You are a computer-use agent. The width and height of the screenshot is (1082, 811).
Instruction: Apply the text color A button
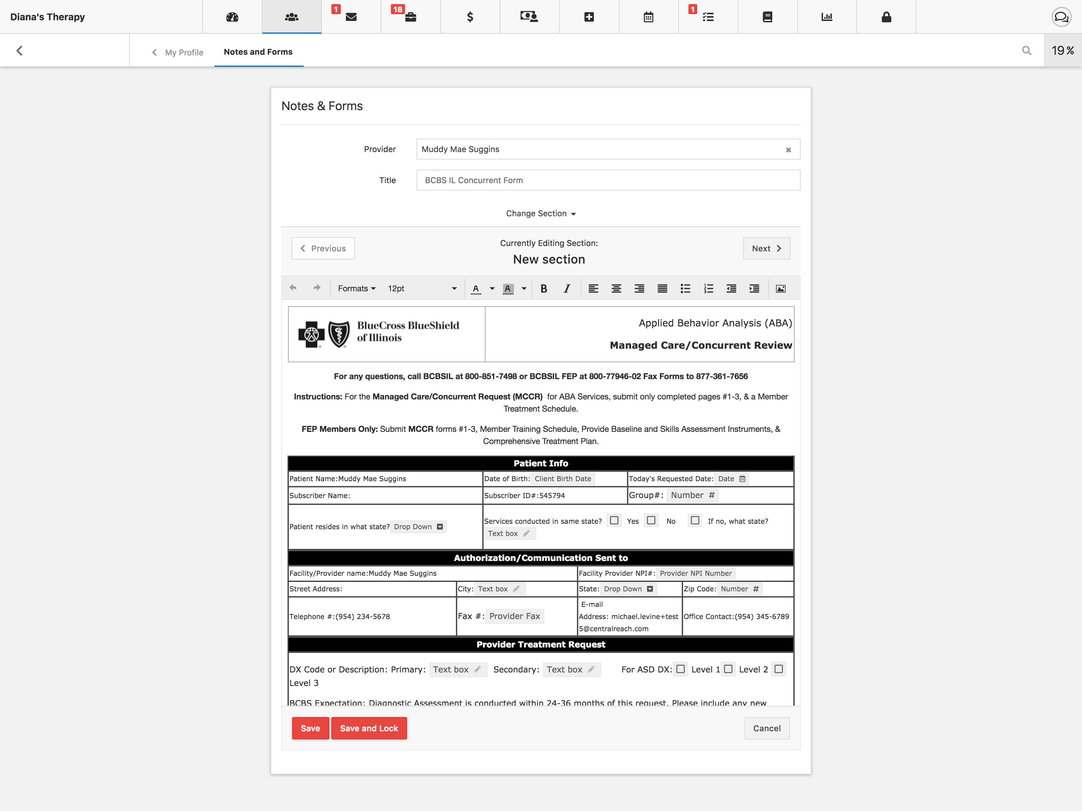coord(476,289)
